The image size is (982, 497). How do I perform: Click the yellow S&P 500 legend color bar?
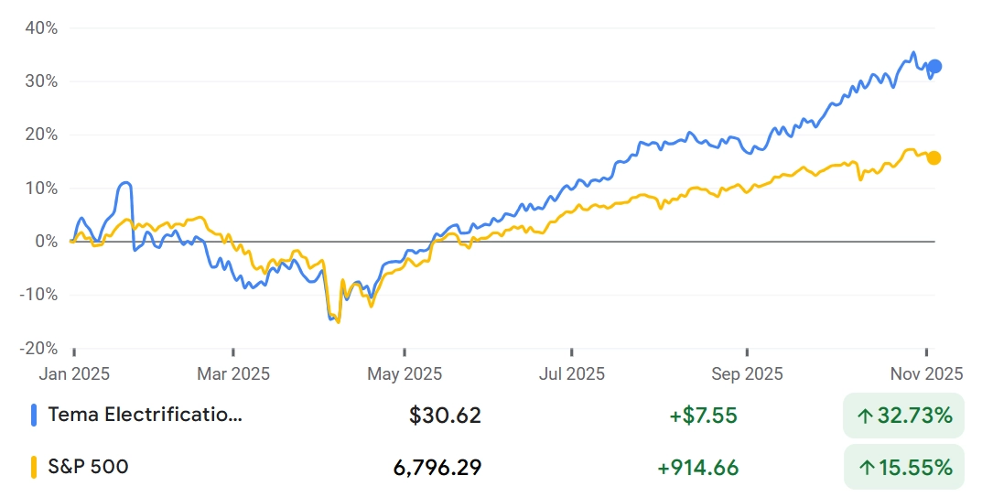(x=34, y=467)
